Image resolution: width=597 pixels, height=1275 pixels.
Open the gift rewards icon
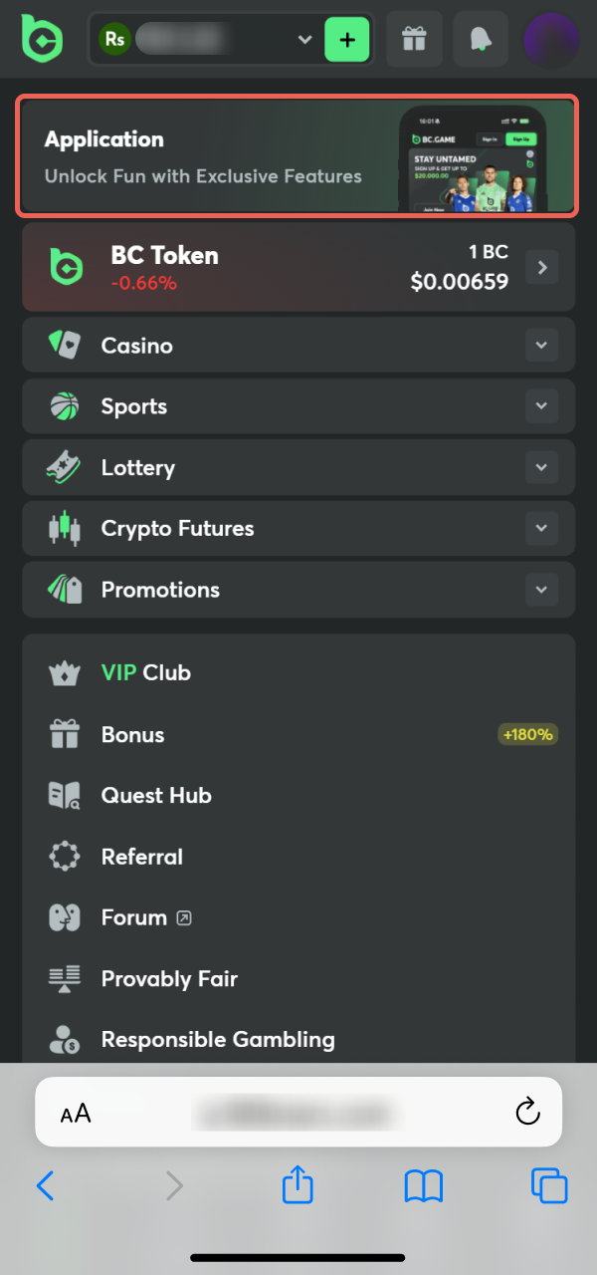click(x=414, y=40)
